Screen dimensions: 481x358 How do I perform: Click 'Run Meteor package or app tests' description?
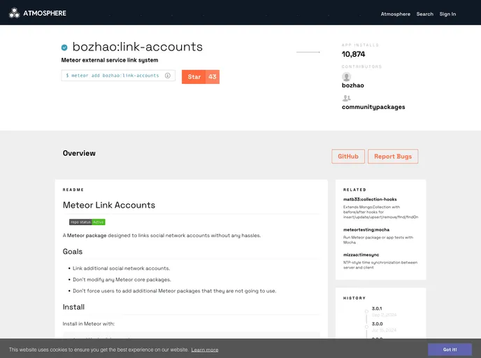[x=378, y=240]
